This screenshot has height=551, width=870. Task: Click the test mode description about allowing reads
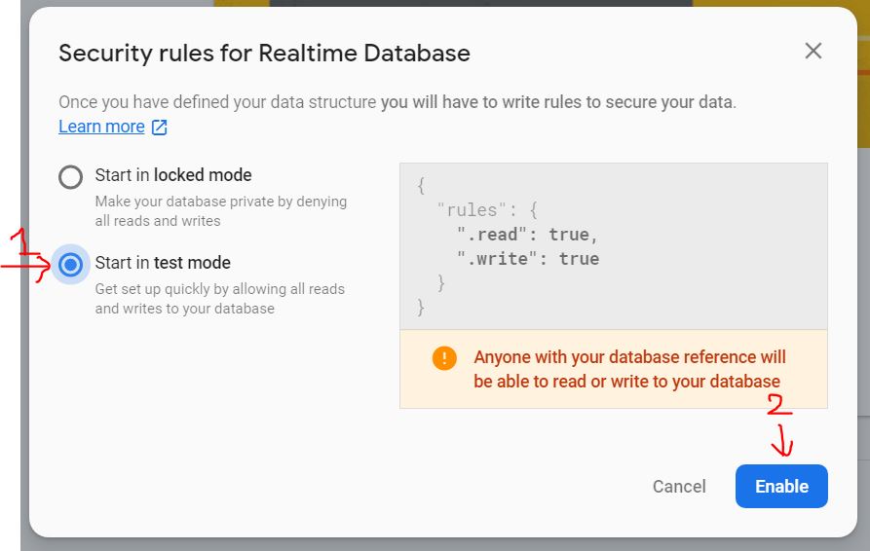pos(219,299)
